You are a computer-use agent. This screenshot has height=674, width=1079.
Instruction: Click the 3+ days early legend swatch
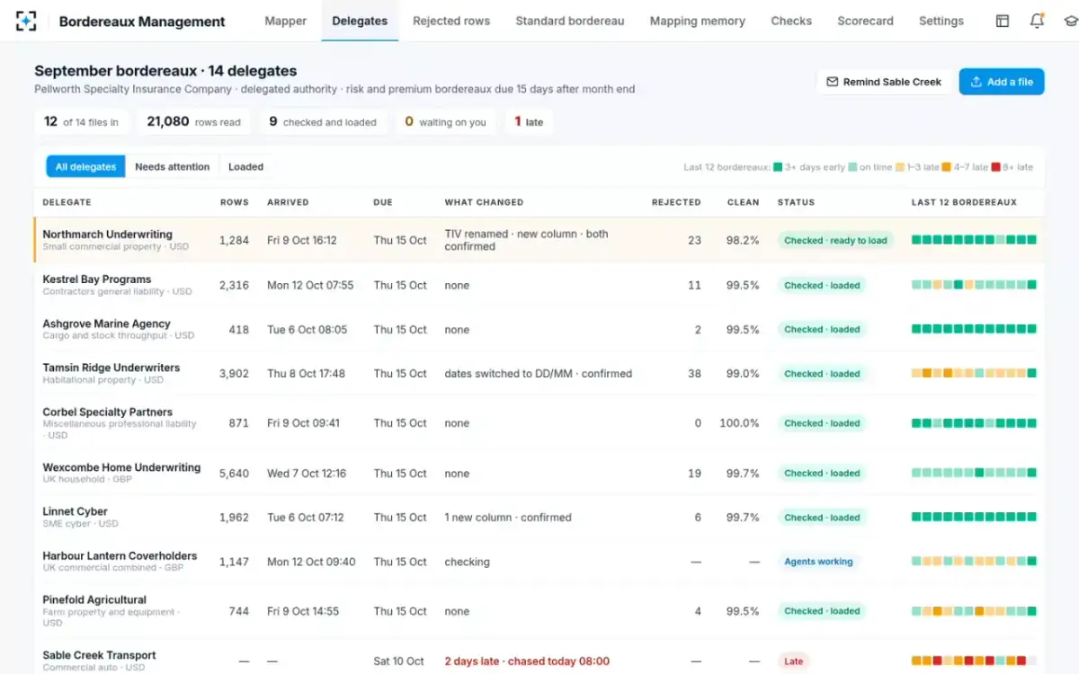pyautogui.click(x=778, y=167)
